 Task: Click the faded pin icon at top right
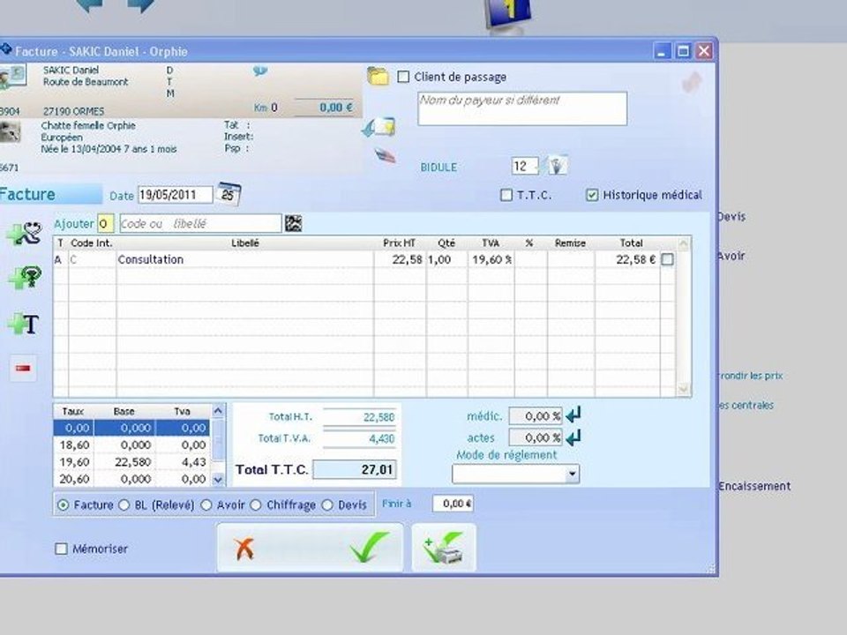point(692,82)
